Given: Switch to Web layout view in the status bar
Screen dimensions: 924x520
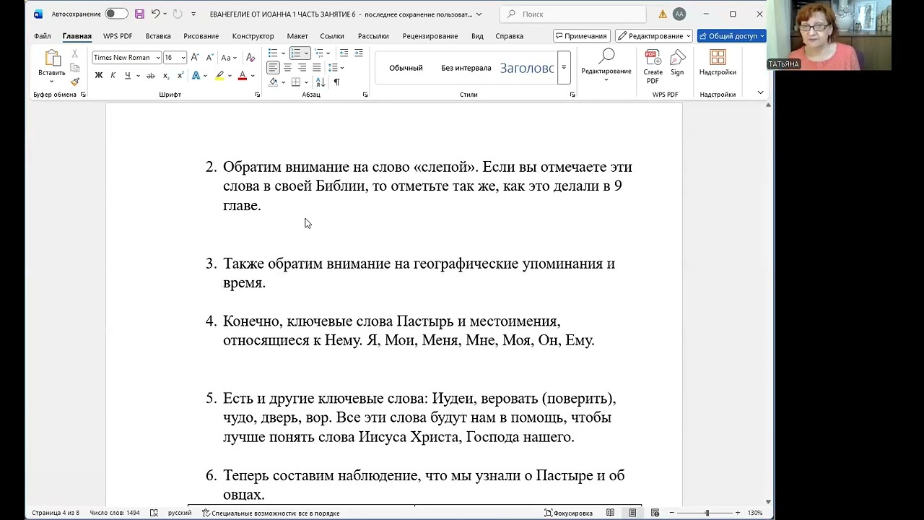Looking at the screenshot, I should tap(655, 513).
